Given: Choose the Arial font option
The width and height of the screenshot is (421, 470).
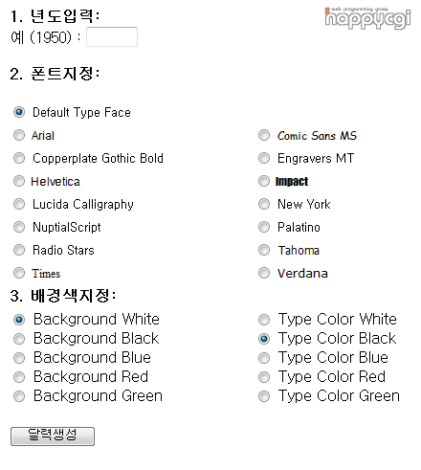Looking at the screenshot, I should pyautogui.click(x=19, y=135).
